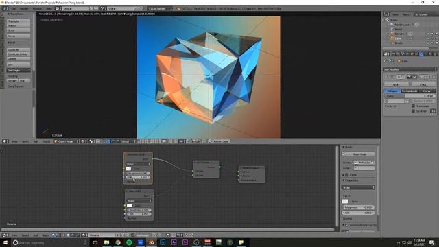This screenshot has height=247, width=439.
Task: Open Chrome from the Windows taskbar
Action: click(x=118, y=242)
